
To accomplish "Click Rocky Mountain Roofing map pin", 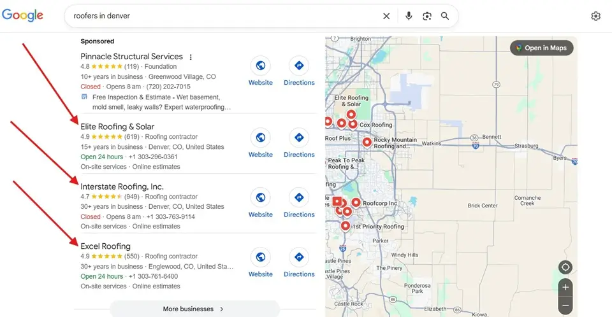I will [367, 142].
